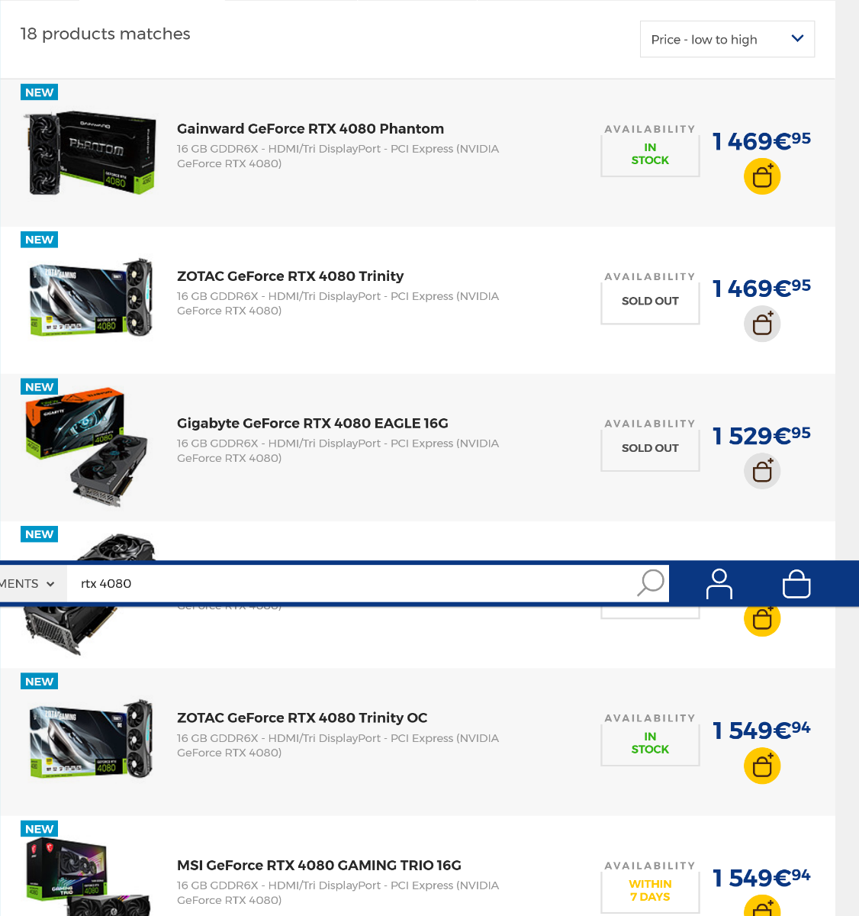Add MSI GAMING TRIO 16G to cart
This screenshot has width=859, height=916.
[x=762, y=907]
